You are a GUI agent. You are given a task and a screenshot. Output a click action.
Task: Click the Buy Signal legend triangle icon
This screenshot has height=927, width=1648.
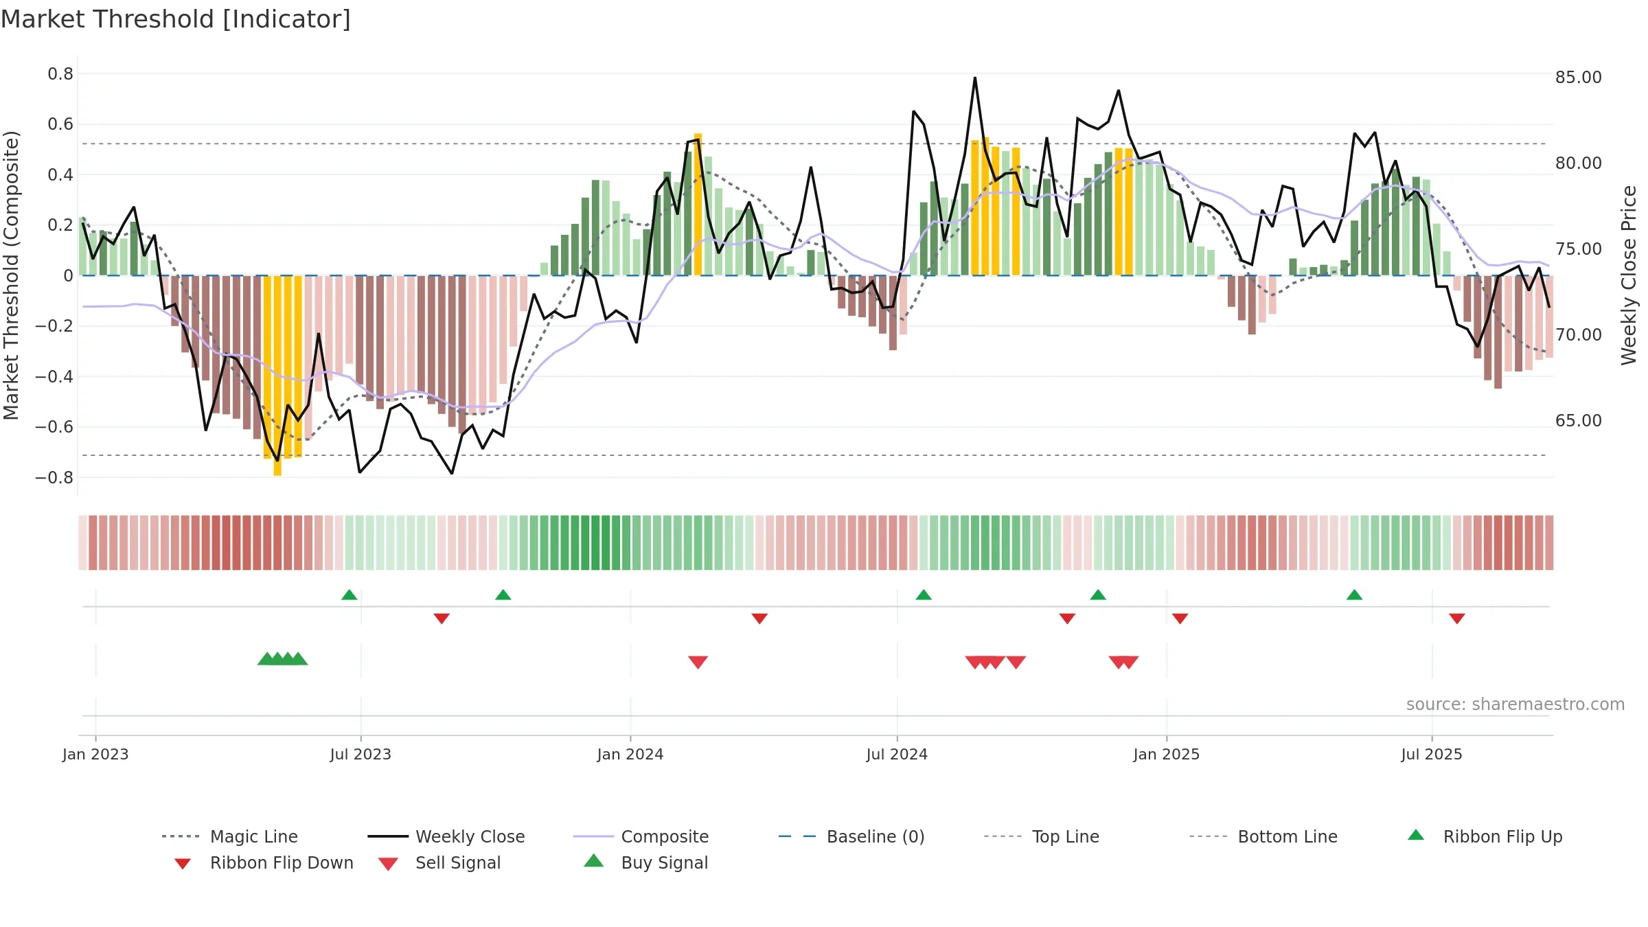594,860
